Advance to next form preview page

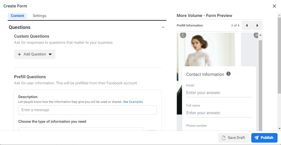click(x=257, y=25)
